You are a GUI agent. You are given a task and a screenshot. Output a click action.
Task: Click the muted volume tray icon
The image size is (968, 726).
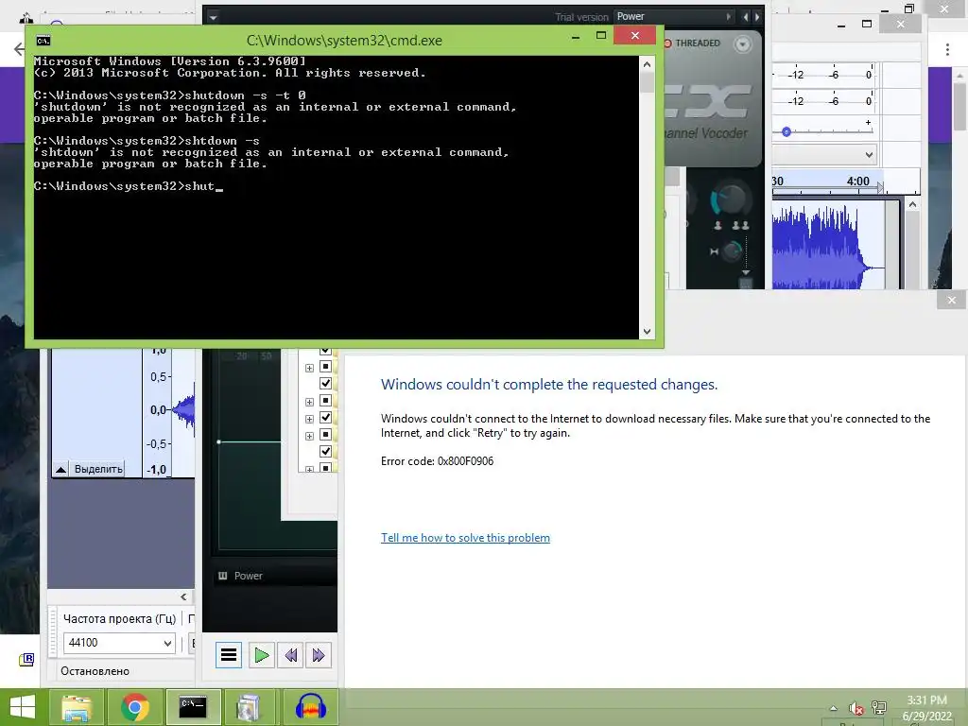(856, 708)
